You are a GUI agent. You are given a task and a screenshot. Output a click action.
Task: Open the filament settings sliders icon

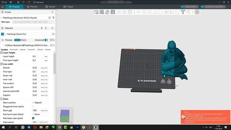pyautogui.click(x=52, y=28)
